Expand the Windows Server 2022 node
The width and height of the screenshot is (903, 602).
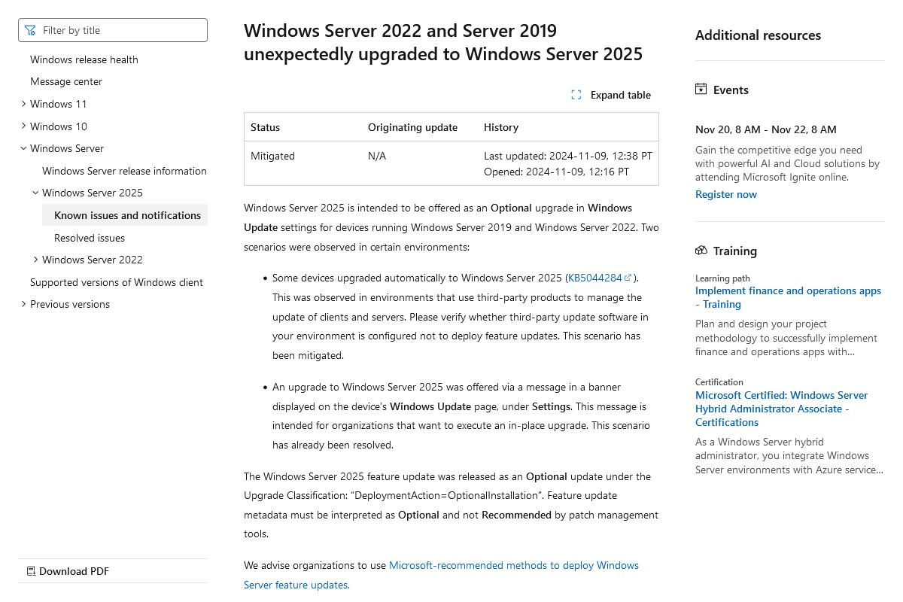click(x=35, y=260)
